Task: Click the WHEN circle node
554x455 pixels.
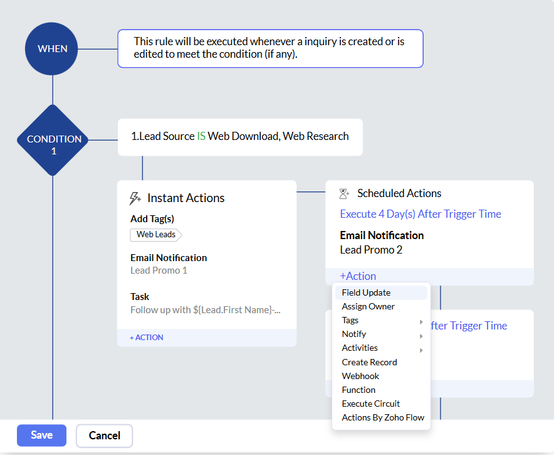Action: point(51,49)
